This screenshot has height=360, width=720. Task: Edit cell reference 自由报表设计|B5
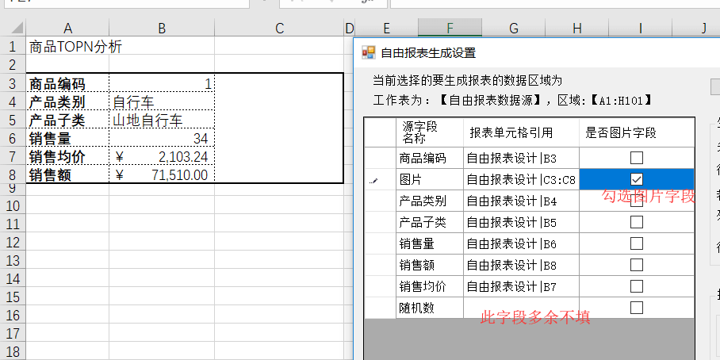521,222
